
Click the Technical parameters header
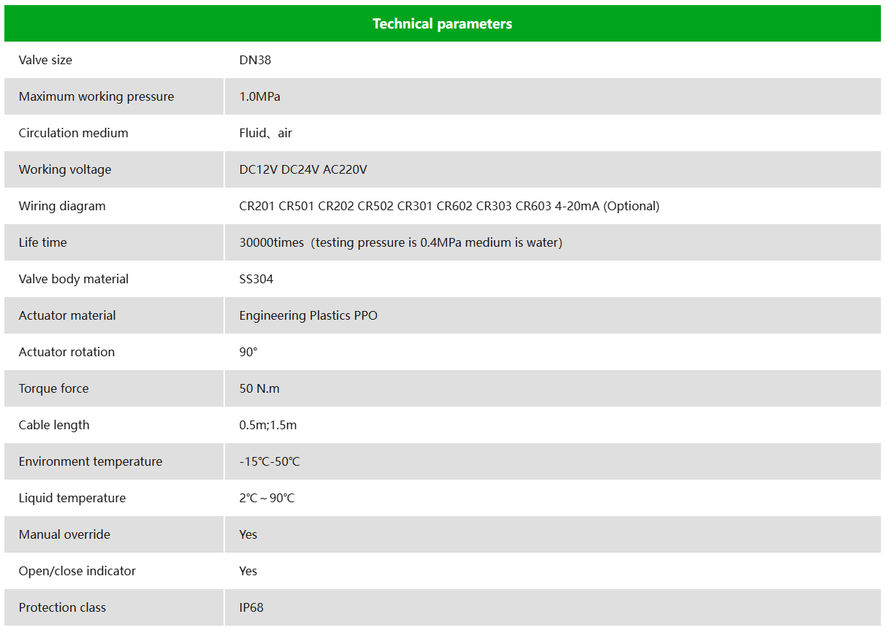coord(443,23)
